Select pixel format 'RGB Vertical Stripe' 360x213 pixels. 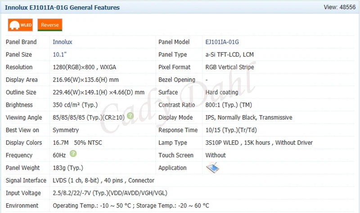click(x=229, y=67)
